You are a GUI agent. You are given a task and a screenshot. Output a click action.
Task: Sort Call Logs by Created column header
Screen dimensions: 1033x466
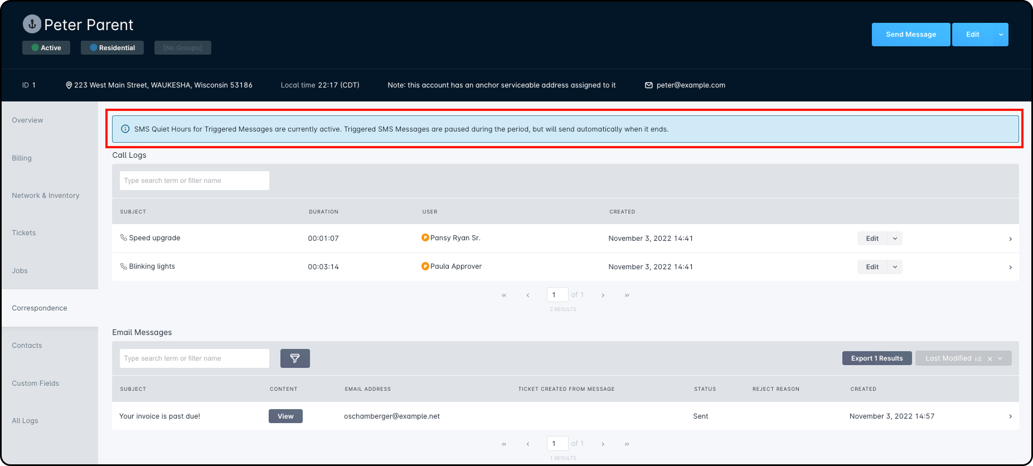tap(622, 212)
